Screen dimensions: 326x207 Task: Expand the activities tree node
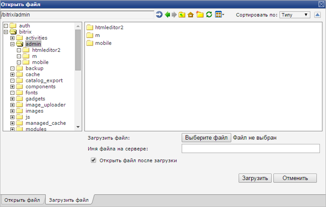12,38
